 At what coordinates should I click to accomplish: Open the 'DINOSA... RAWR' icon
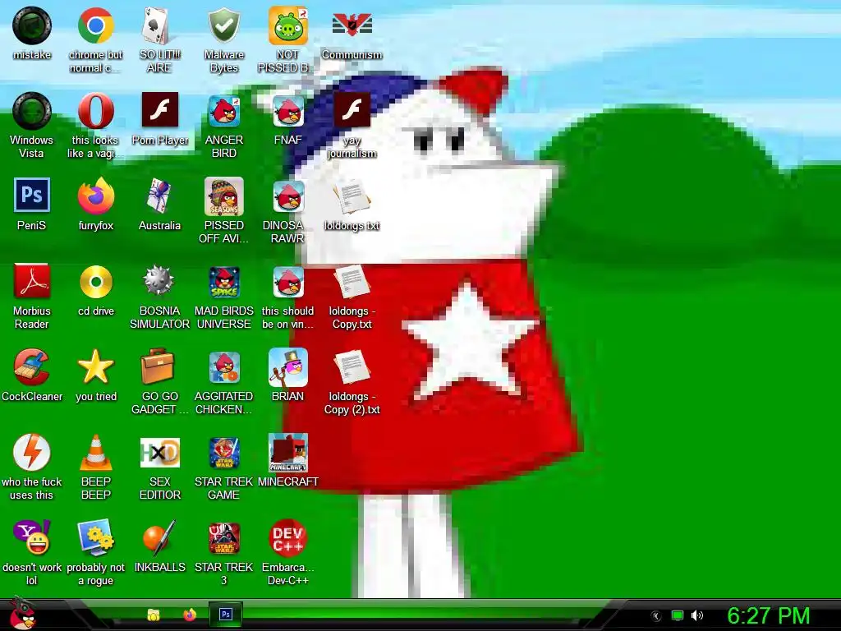coord(288,196)
